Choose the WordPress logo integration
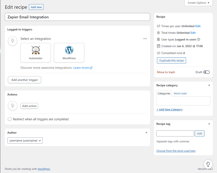Screen dimensions: 217x173 coord(69,50)
